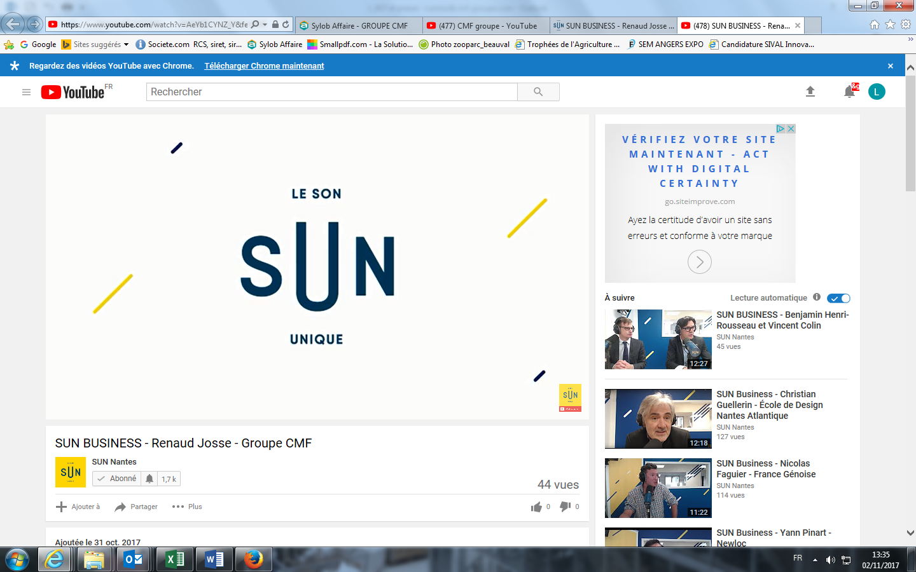The image size is (916, 572).
Task: Open Word from taskbar
Action: (214, 559)
